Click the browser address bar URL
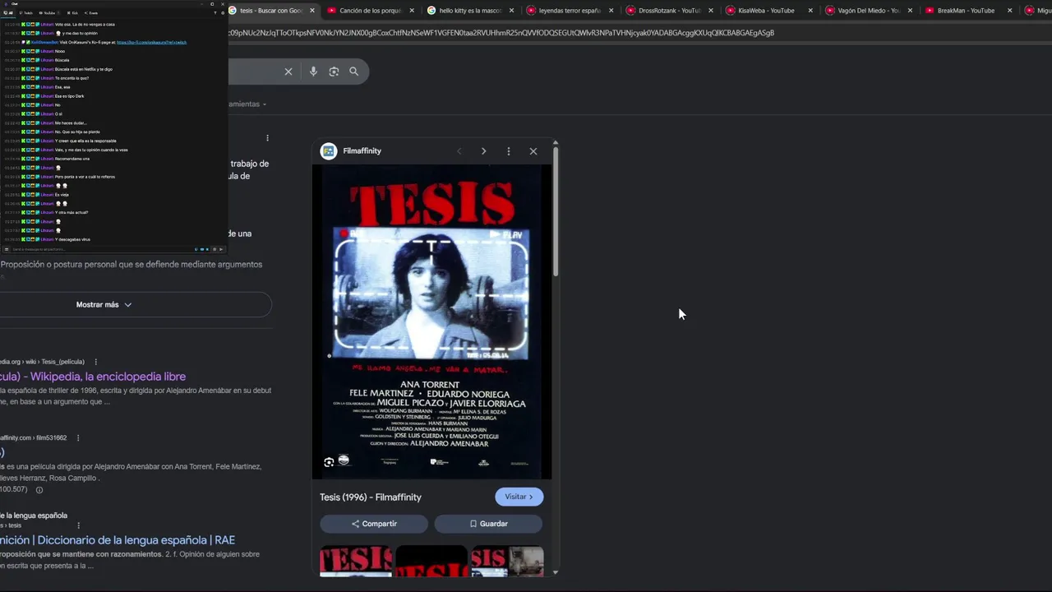This screenshot has width=1052, height=592. (x=501, y=33)
